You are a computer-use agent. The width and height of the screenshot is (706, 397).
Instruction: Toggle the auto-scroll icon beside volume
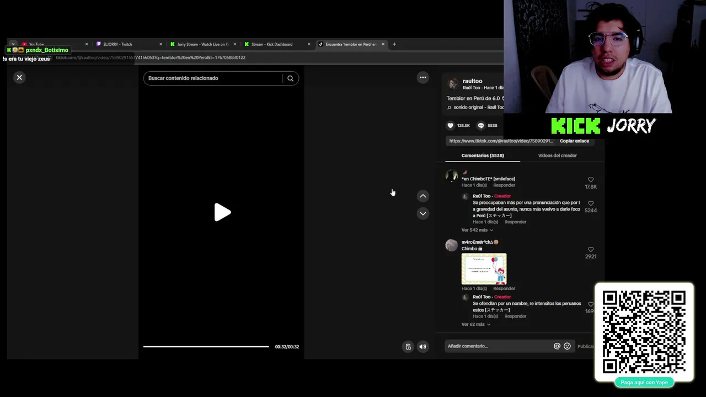click(x=408, y=347)
